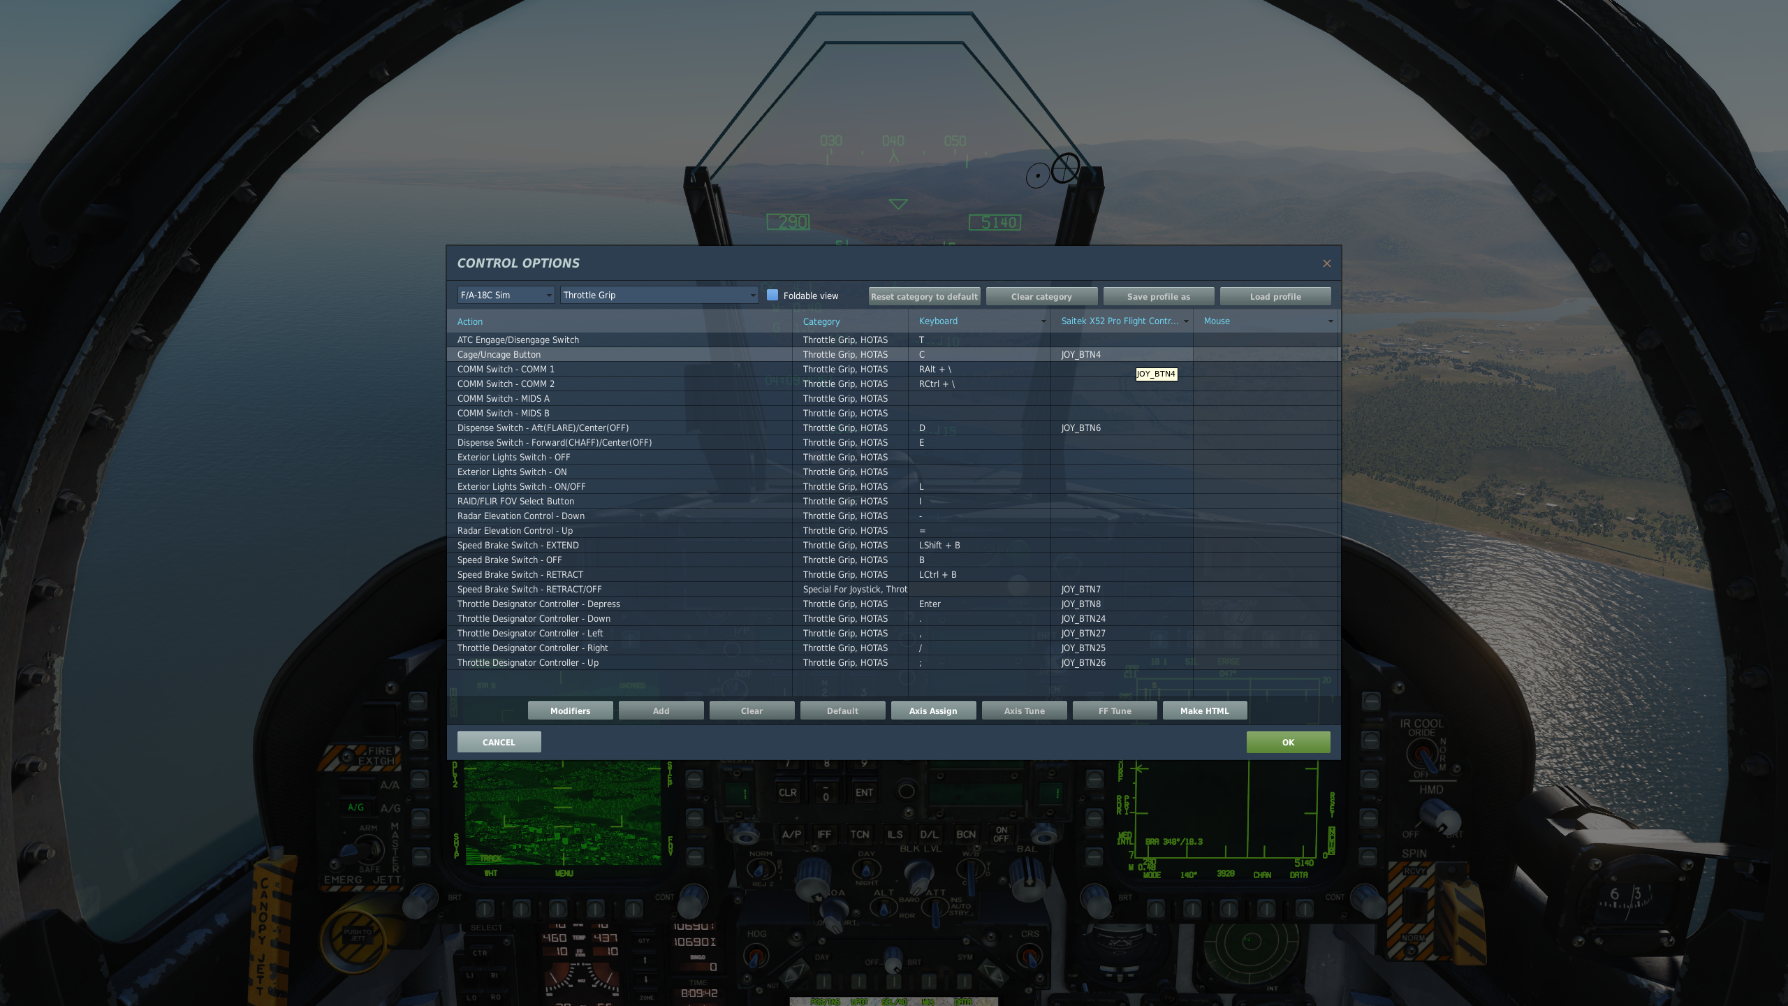The image size is (1788, 1006).
Task: Select Speed Brake Switch - RETRACT/OFF row
Action: (x=893, y=589)
